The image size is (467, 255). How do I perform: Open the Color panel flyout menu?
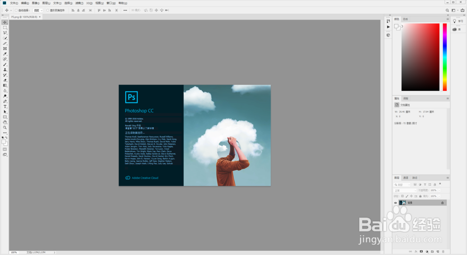tap(448, 19)
